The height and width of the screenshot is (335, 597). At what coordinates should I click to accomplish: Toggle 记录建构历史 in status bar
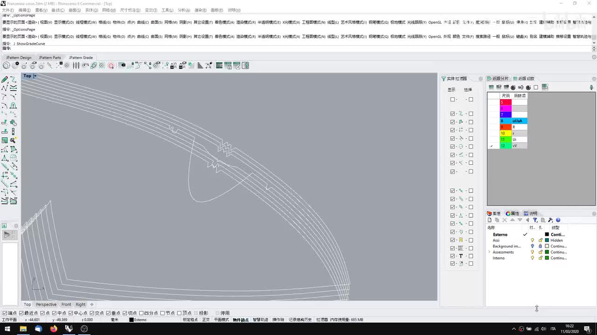tap(300, 320)
